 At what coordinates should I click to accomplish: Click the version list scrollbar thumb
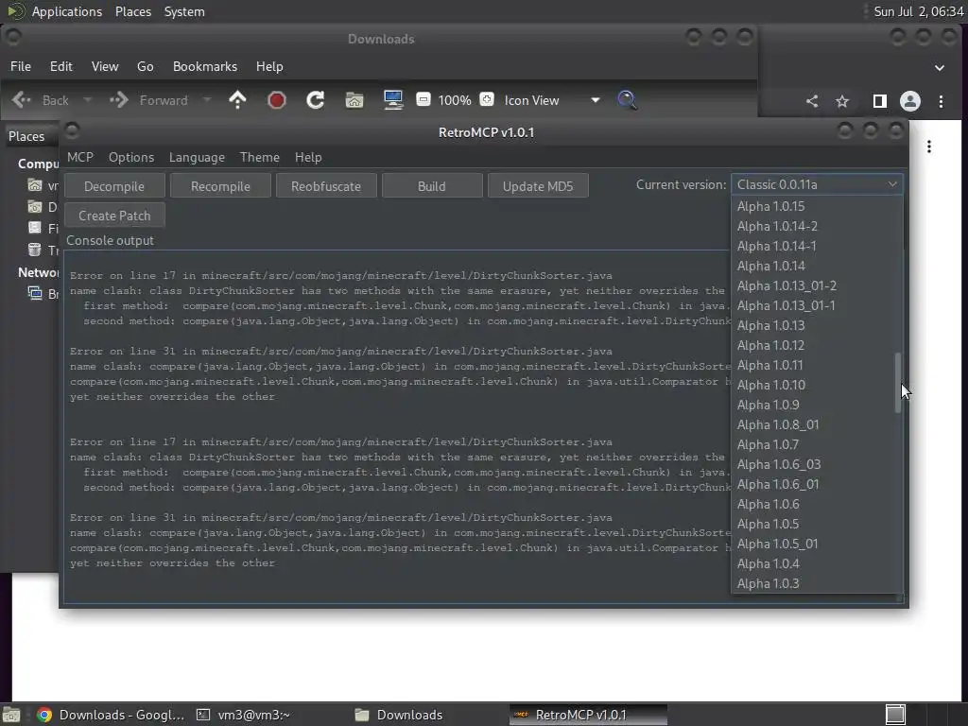(898, 382)
